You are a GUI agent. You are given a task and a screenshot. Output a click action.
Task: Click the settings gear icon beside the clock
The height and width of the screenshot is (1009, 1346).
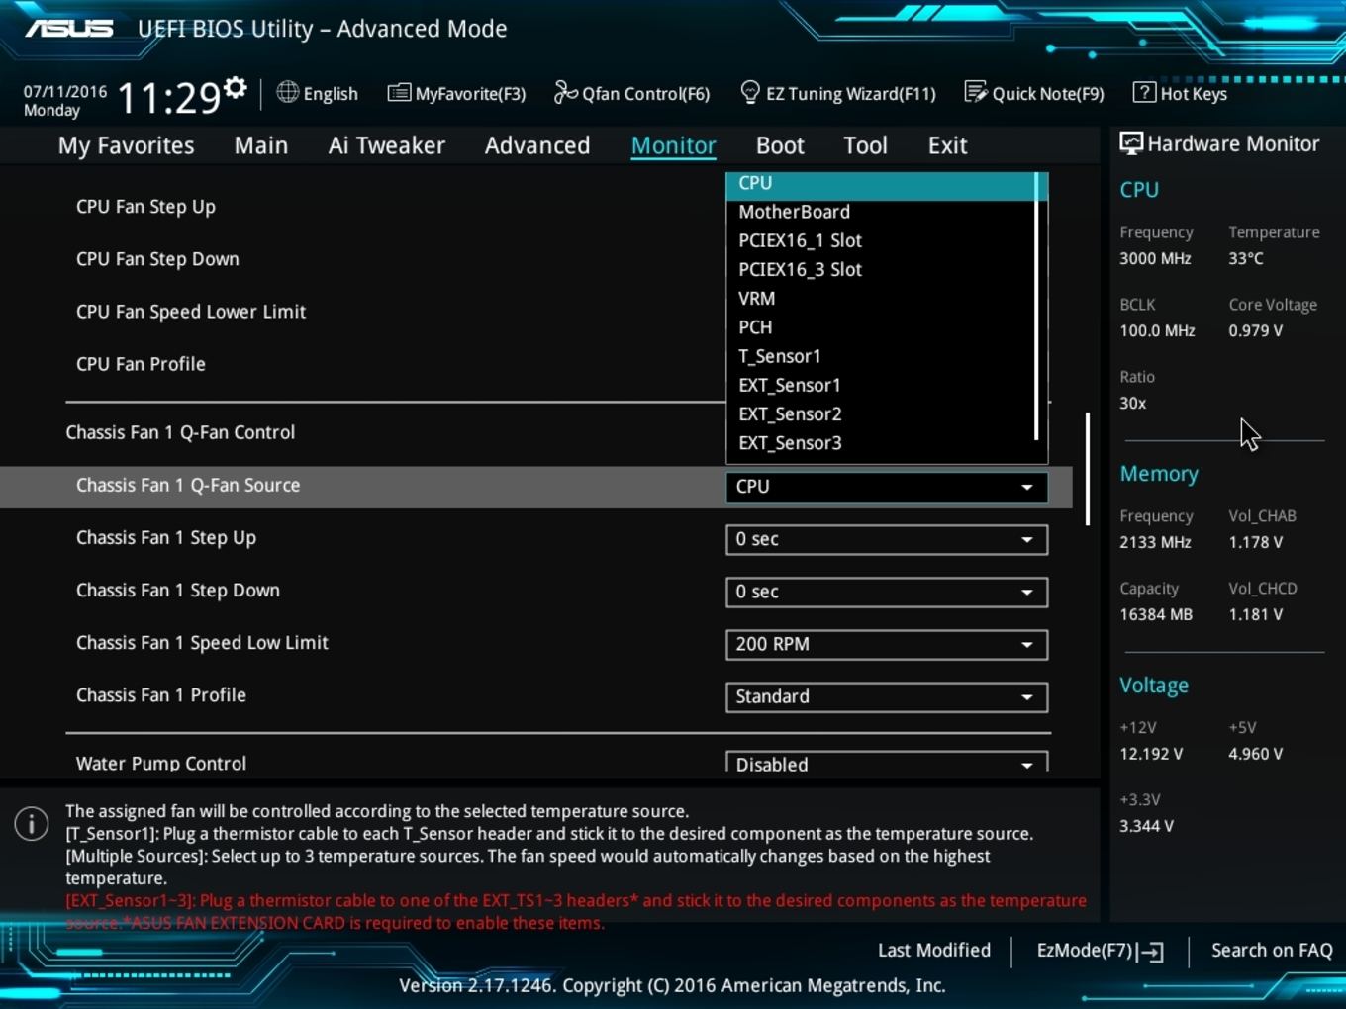(x=235, y=88)
